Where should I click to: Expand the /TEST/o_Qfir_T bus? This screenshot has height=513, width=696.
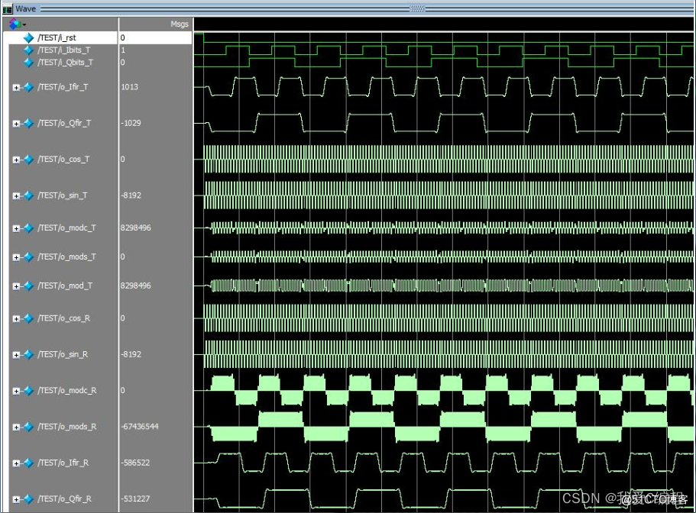[x=16, y=124]
